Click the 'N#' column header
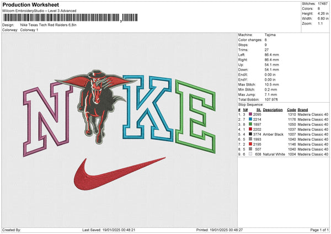The image size is (331, 234). (x=245, y=110)
